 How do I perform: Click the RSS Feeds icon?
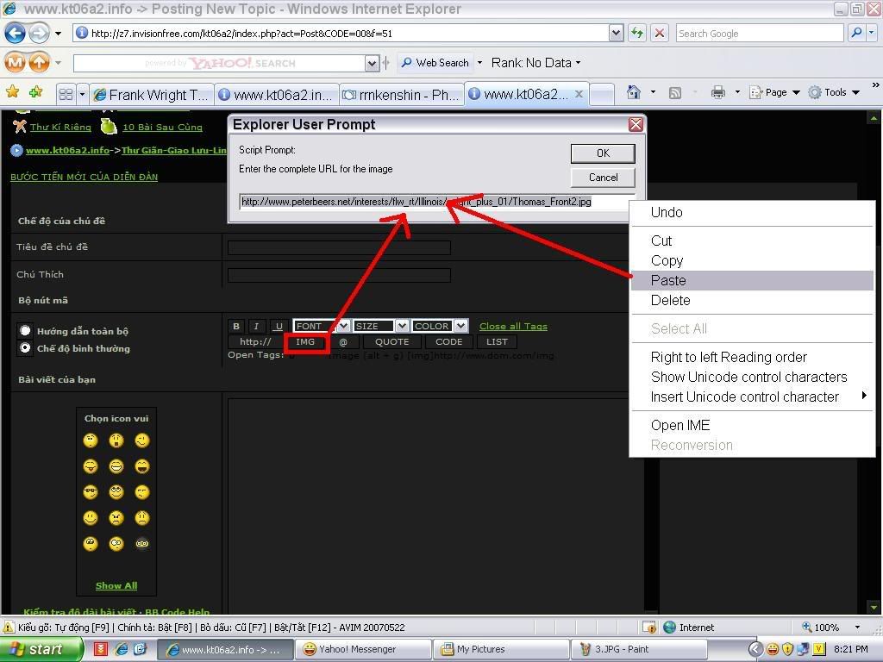(x=674, y=93)
